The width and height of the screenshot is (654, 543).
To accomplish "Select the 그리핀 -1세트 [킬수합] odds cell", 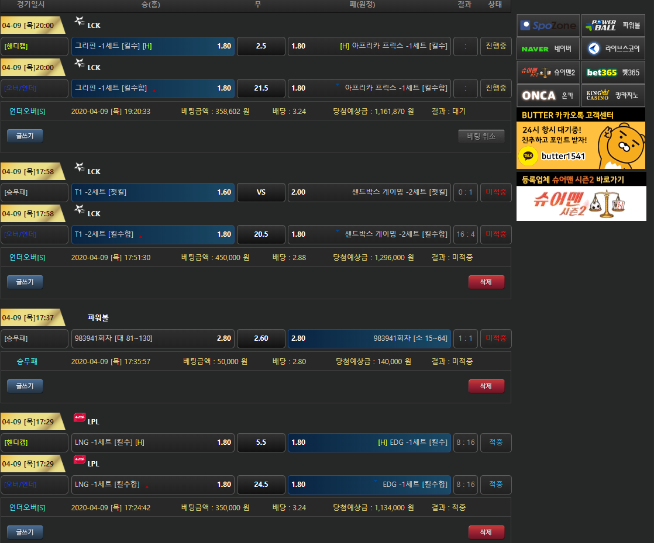I will (x=153, y=88).
